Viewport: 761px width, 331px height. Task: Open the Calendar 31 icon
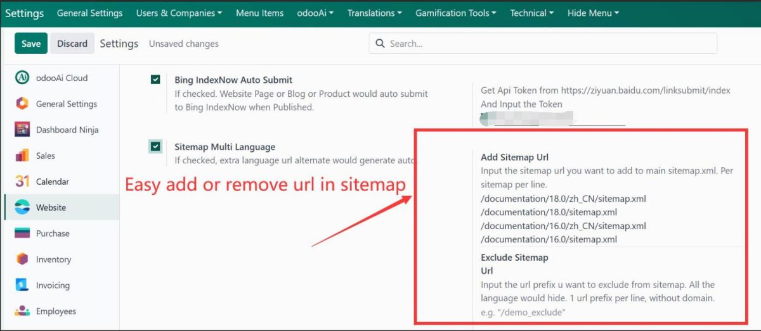(22, 182)
